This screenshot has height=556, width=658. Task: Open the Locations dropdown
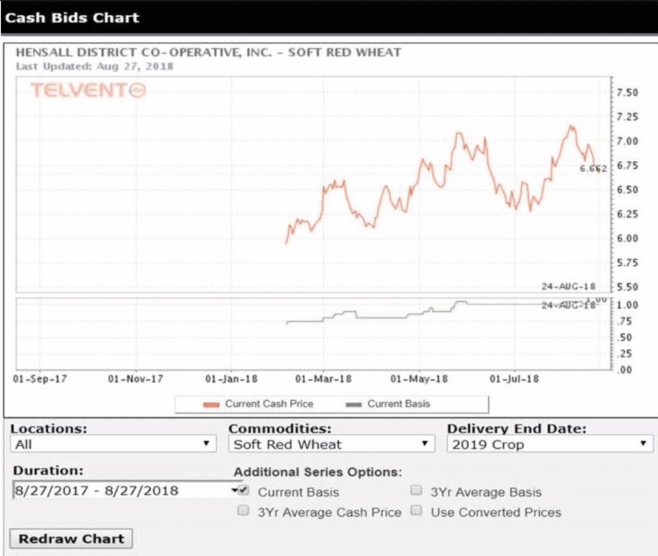(x=113, y=444)
